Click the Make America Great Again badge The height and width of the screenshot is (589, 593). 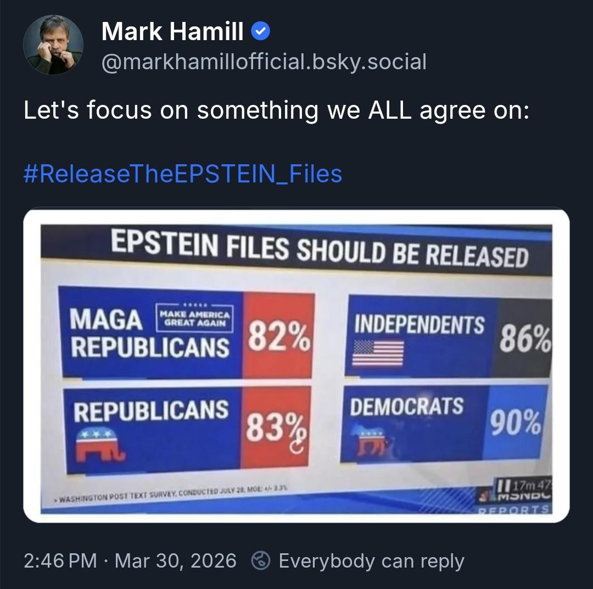click(x=195, y=318)
